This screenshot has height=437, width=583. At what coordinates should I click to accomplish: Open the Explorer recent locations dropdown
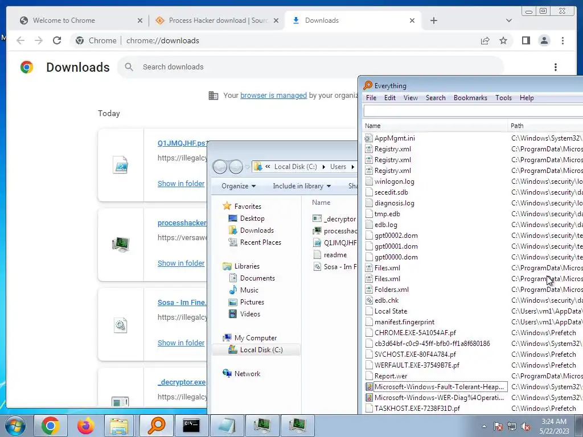tap(247, 167)
